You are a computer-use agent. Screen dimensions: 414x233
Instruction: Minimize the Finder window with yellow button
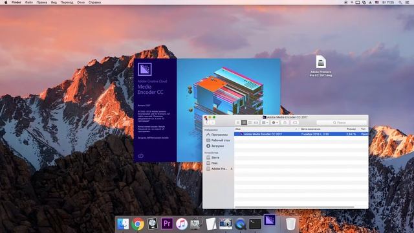coord(210,117)
